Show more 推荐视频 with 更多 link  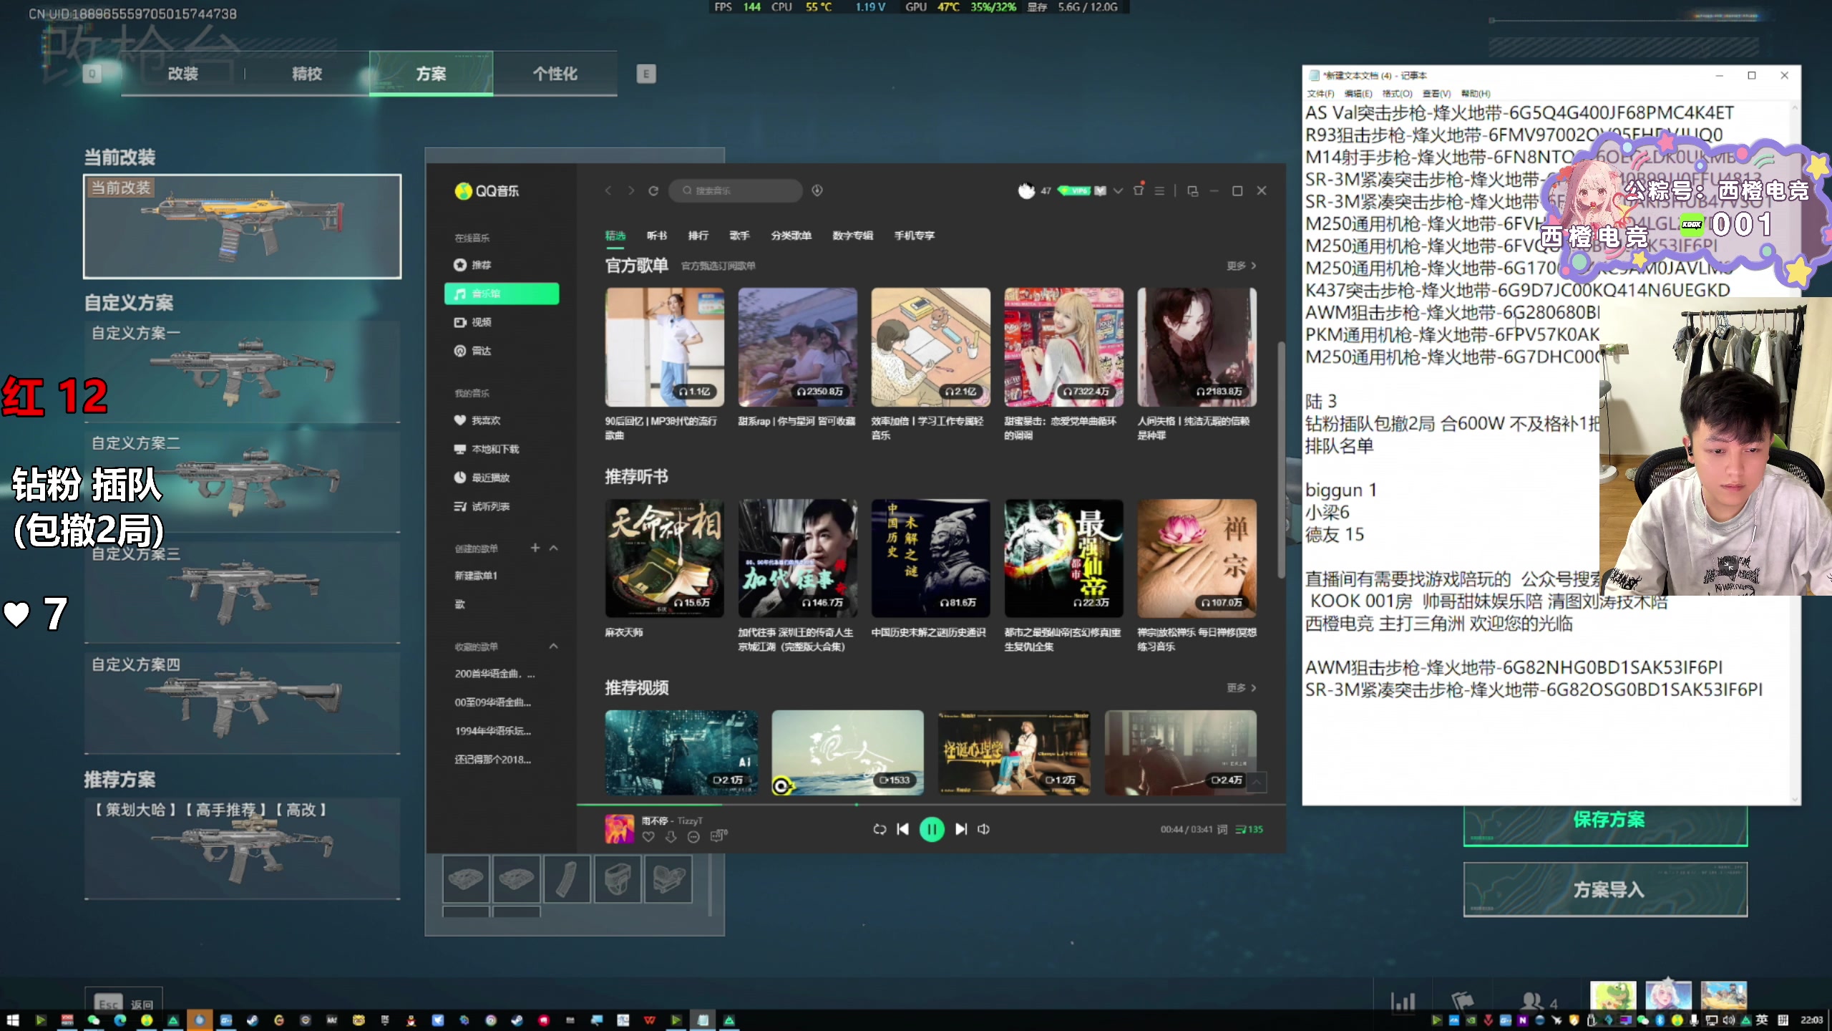(x=1242, y=688)
